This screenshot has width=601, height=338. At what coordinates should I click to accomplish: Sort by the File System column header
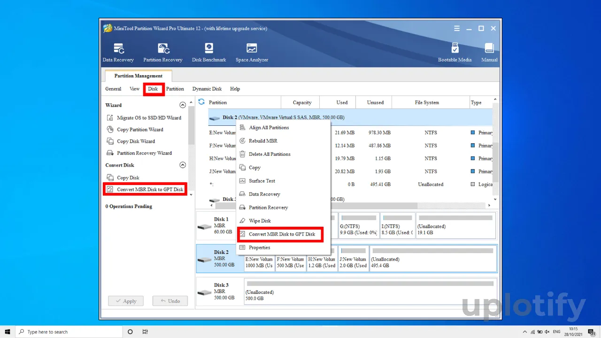[431, 102]
